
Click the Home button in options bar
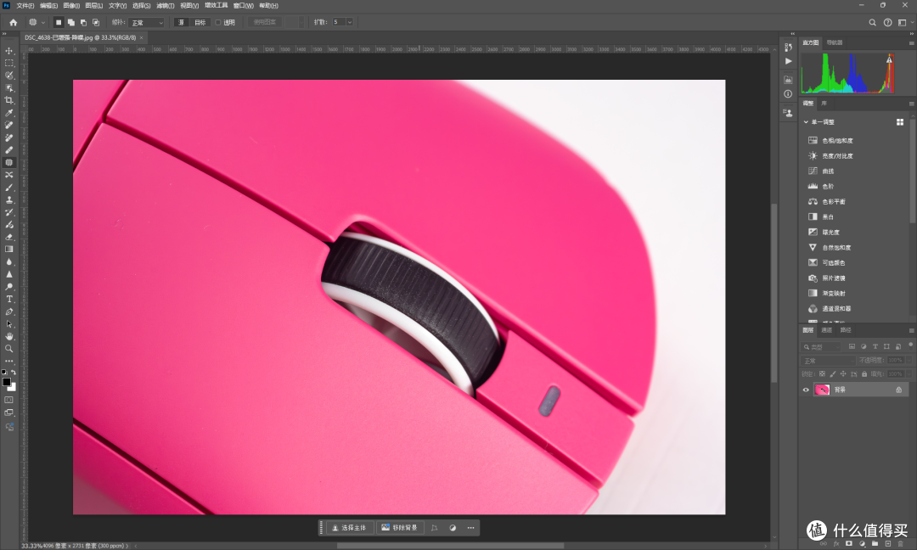click(x=14, y=22)
